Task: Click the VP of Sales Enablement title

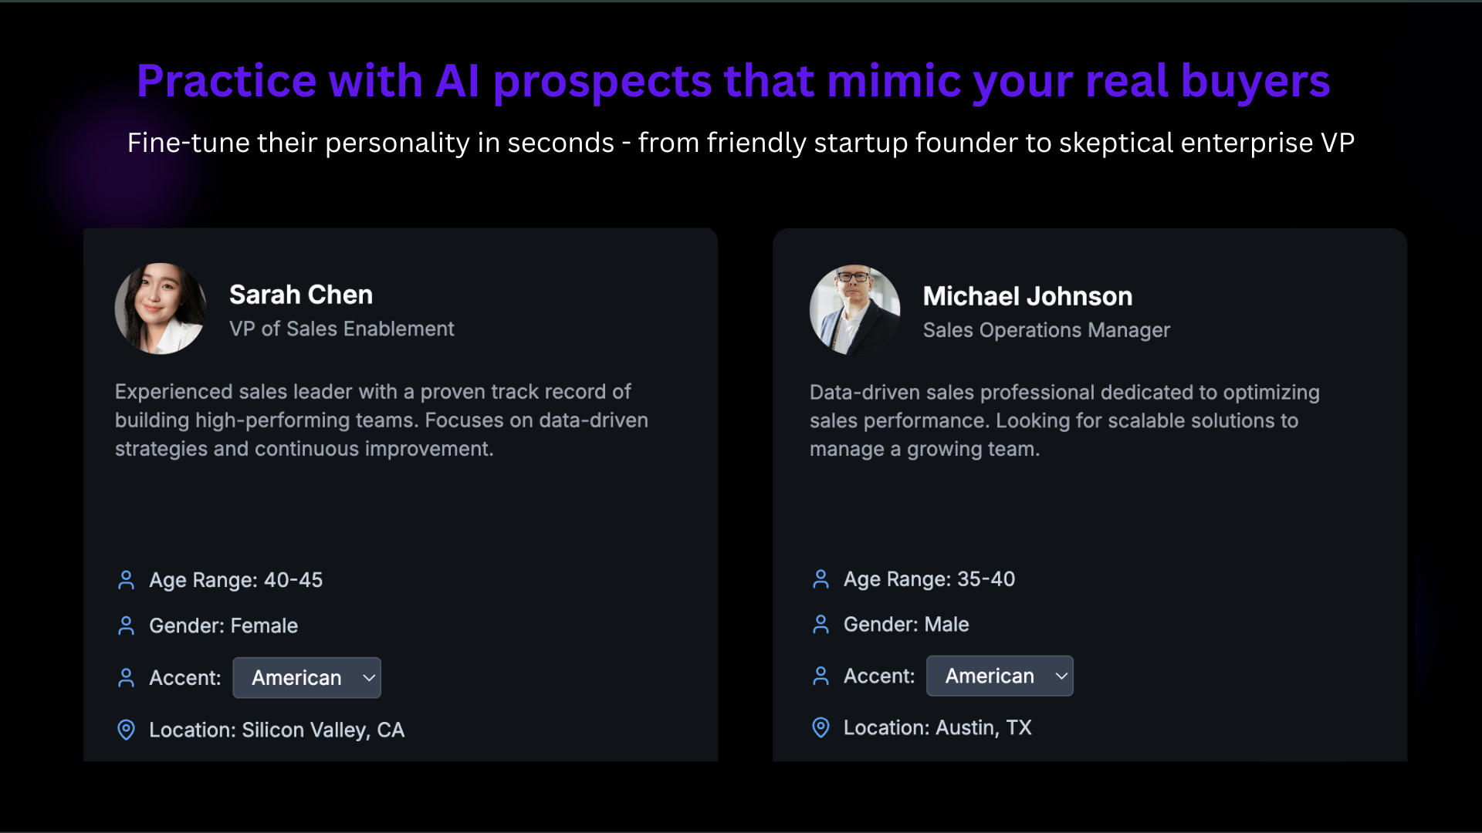Action: [341, 329]
